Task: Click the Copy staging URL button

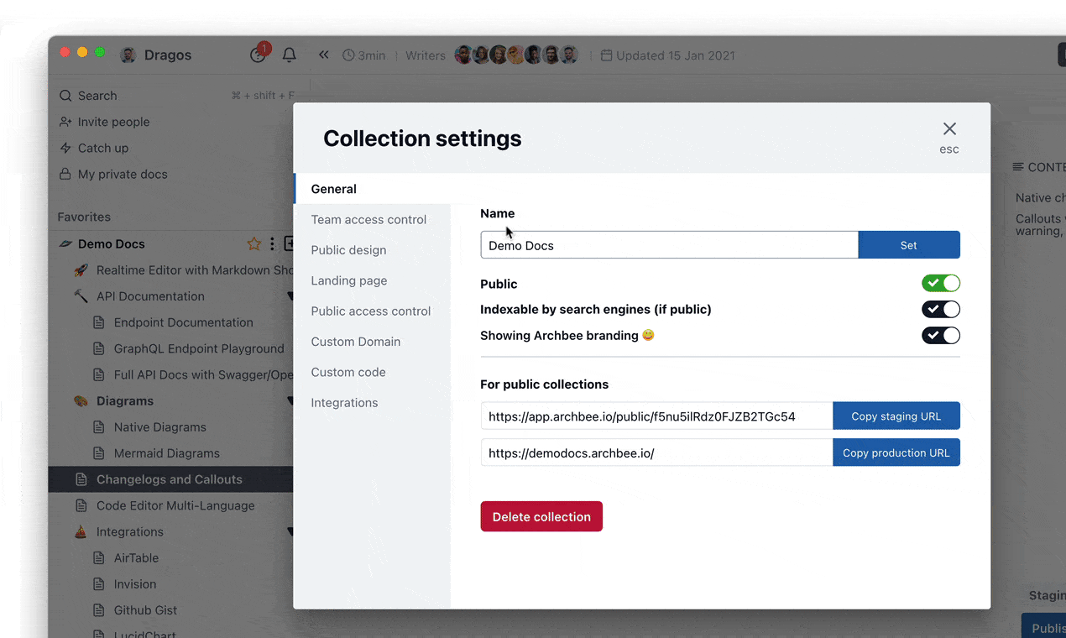Action: (896, 416)
